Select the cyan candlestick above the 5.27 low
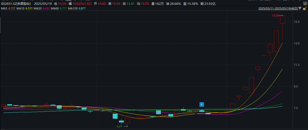 121,122
